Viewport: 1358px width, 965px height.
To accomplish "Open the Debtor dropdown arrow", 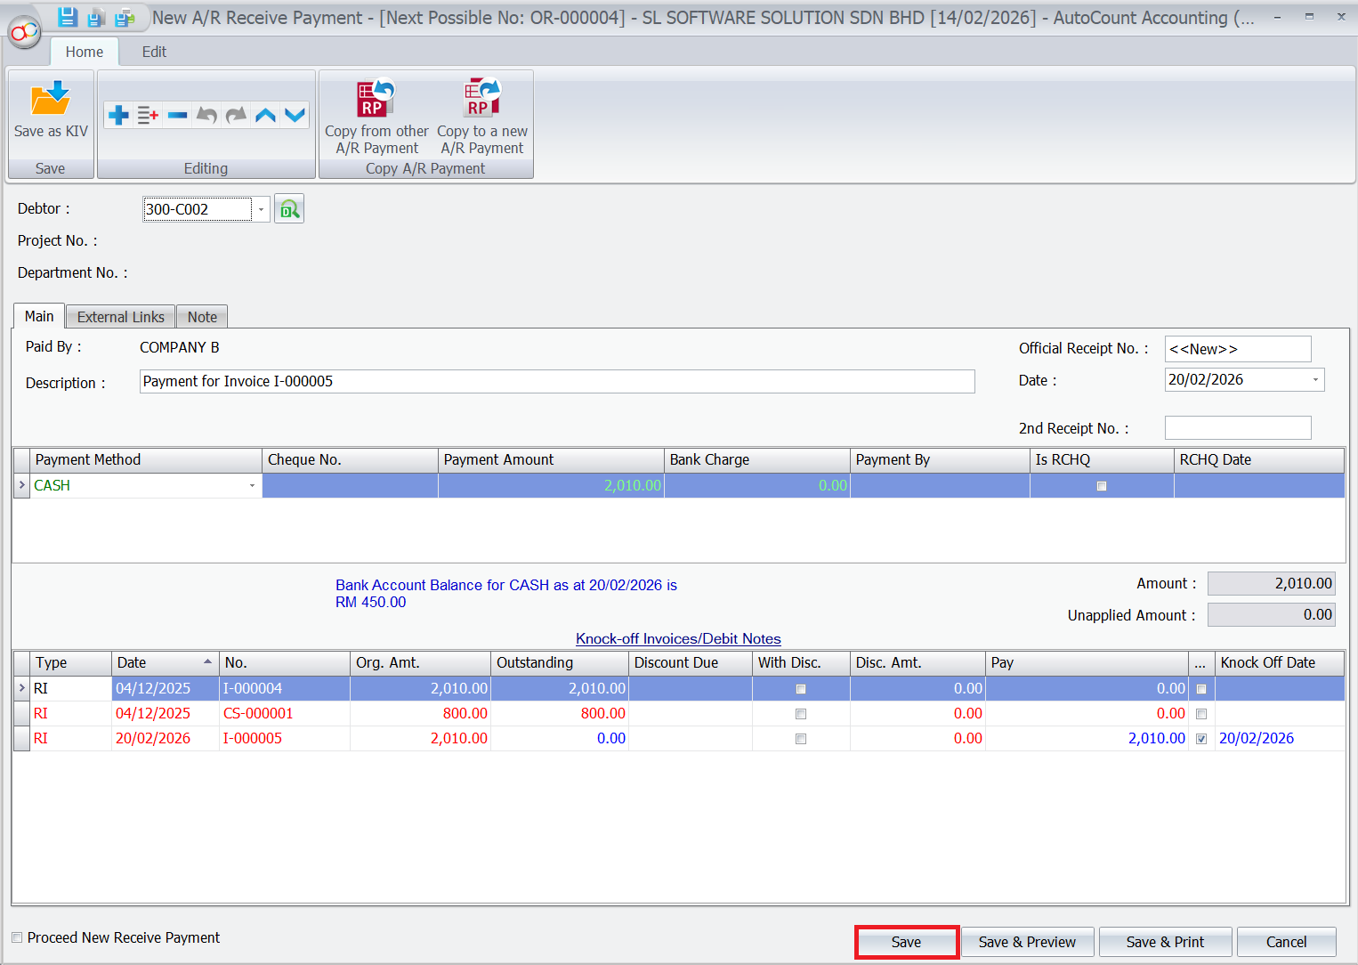I will click(x=261, y=209).
